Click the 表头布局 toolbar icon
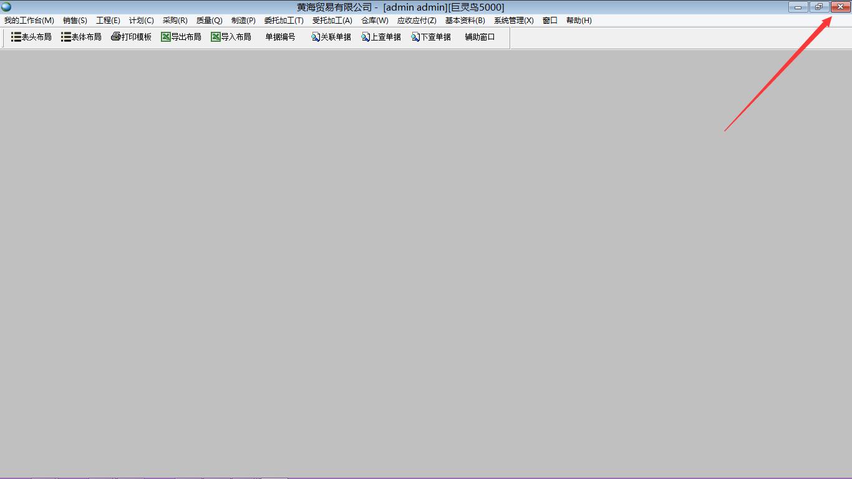Screen dimensions: 852x479 (x=16, y=37)
